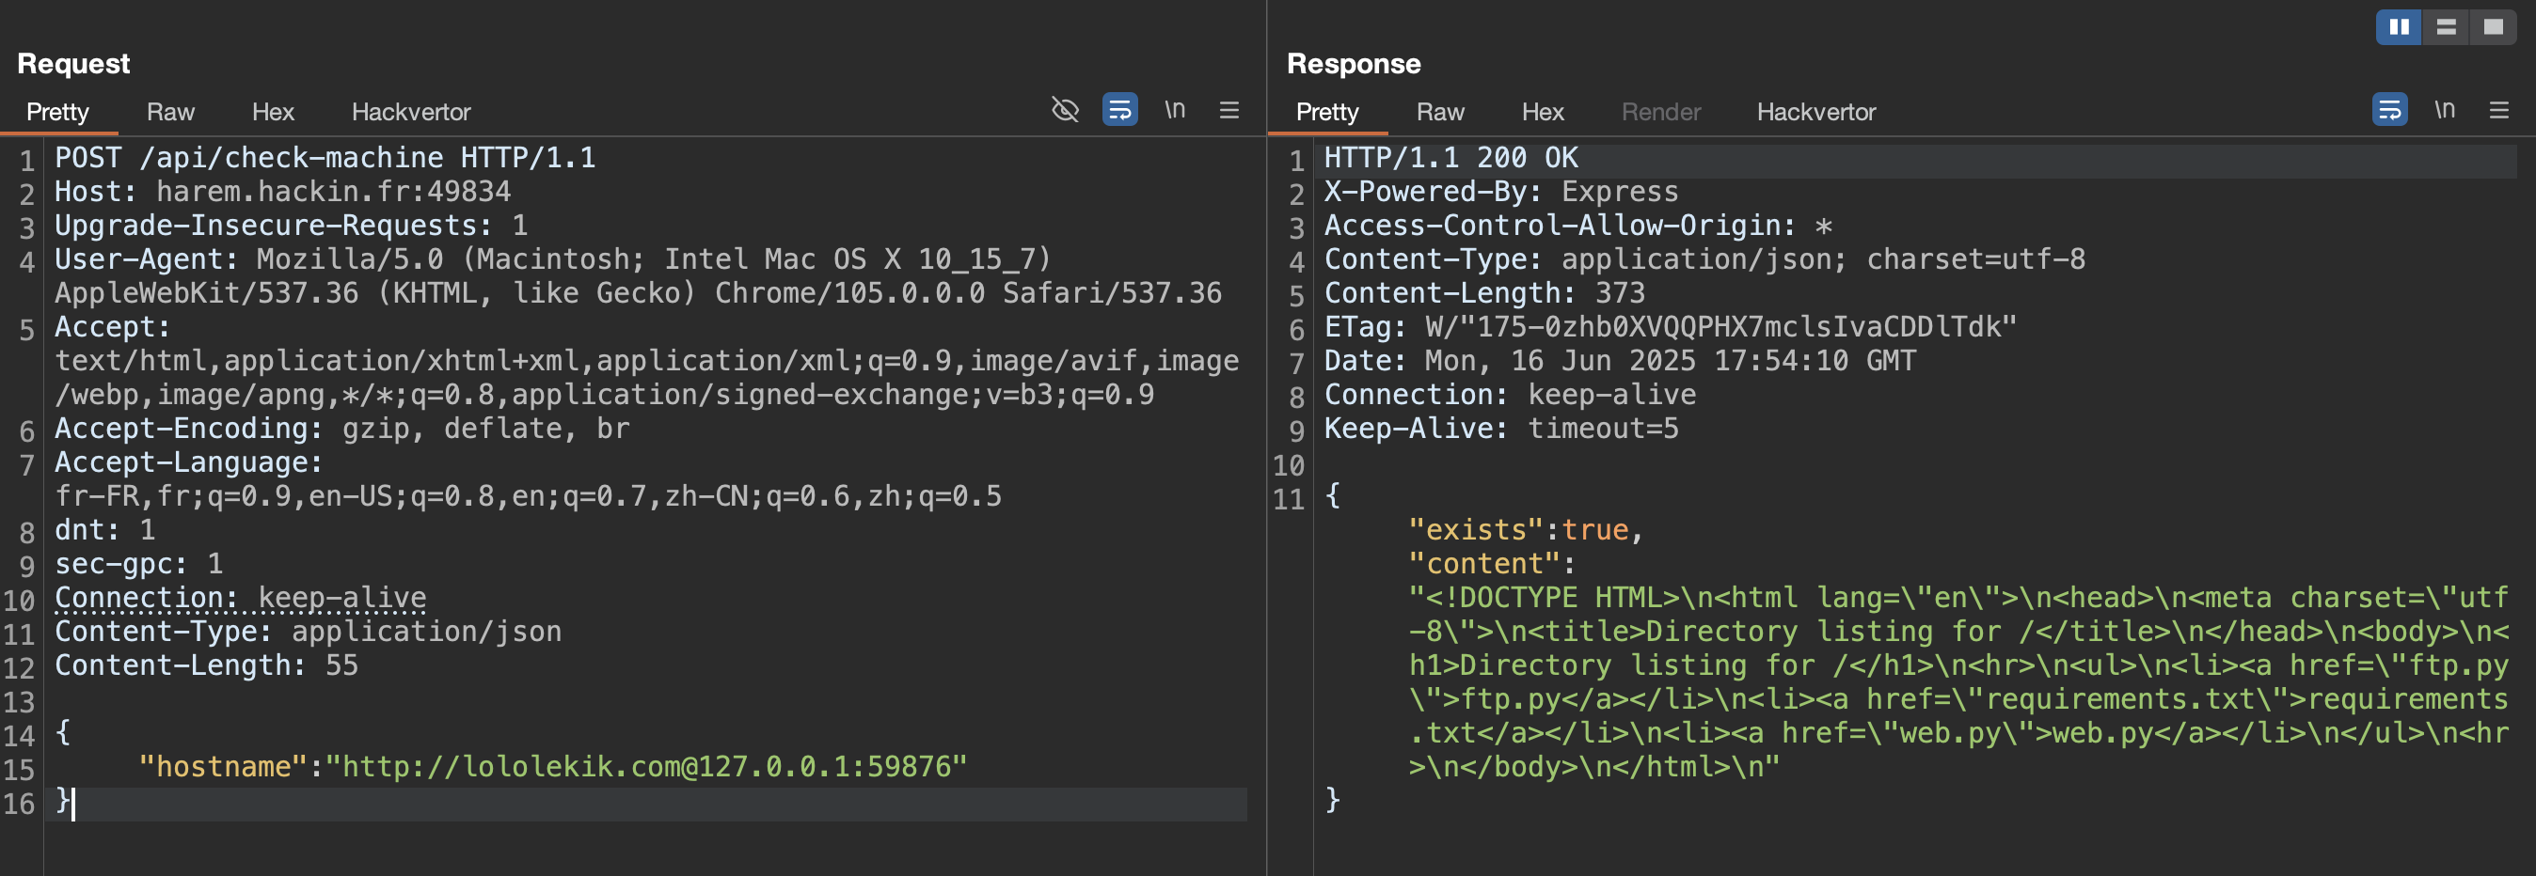The height and width of the screenshot is (876, 2536).
Task: Click the Connection: keep-alive request header
Action: (x=240, y=598)
